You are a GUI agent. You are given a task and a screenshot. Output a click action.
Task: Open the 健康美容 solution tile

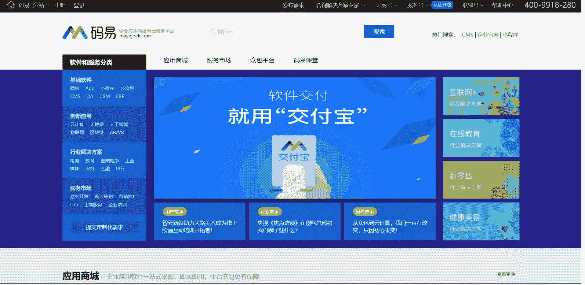point(481,222)
